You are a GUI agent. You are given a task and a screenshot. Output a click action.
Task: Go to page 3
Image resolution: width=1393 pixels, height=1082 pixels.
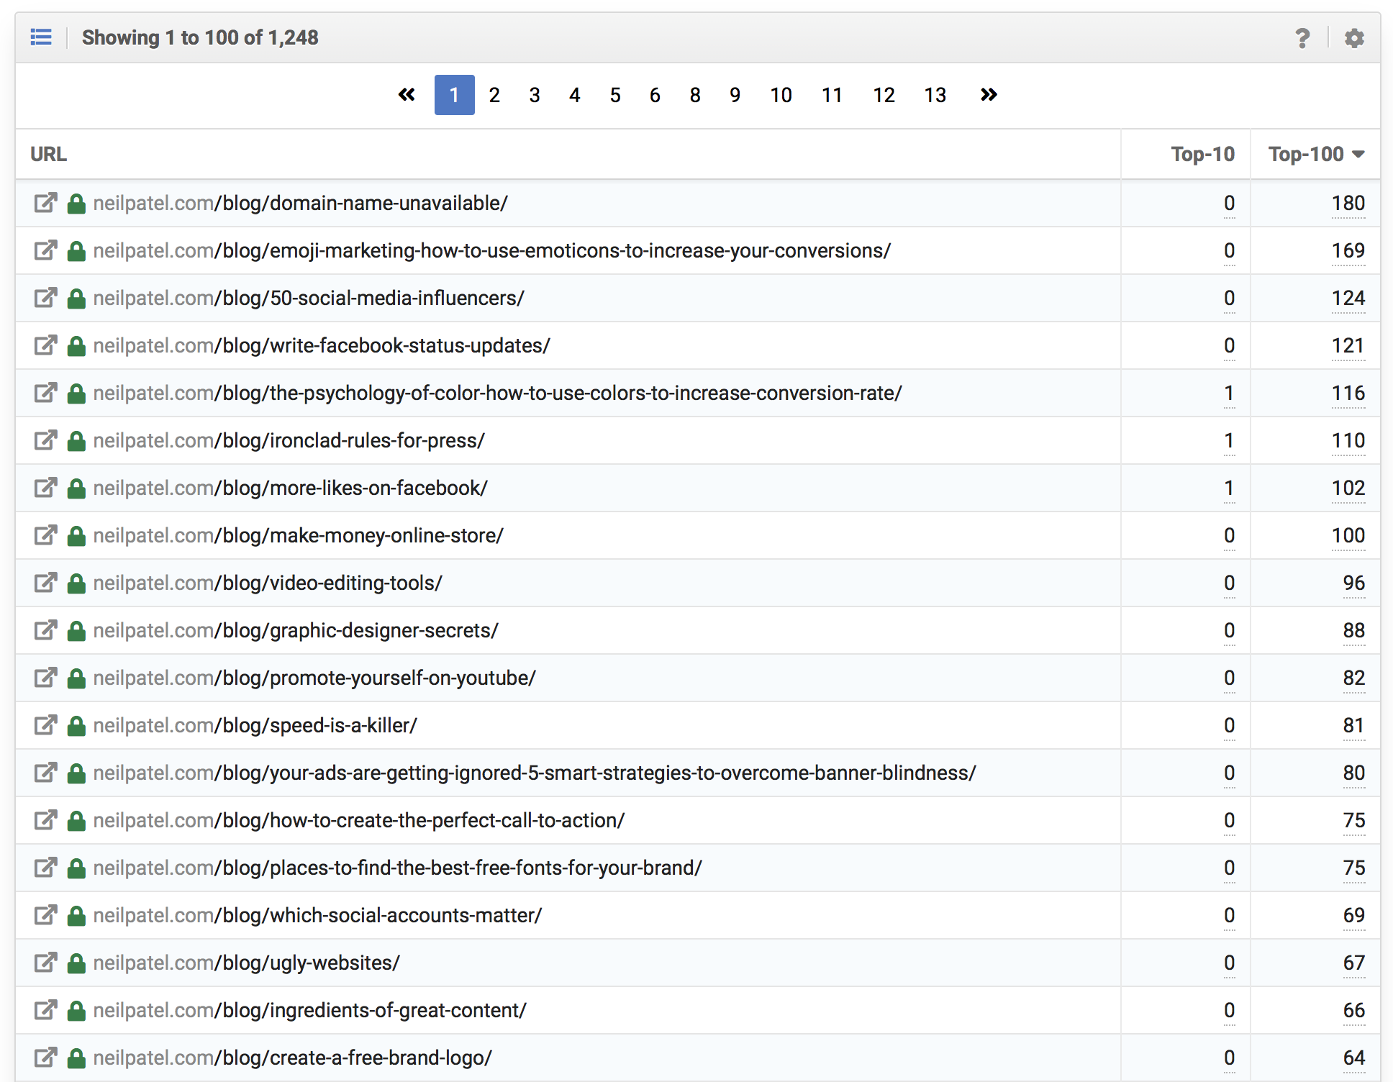[535, 95]
